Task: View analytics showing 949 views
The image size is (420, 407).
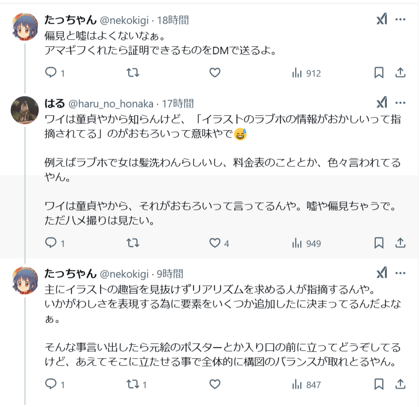Action: tap(306, 243)
